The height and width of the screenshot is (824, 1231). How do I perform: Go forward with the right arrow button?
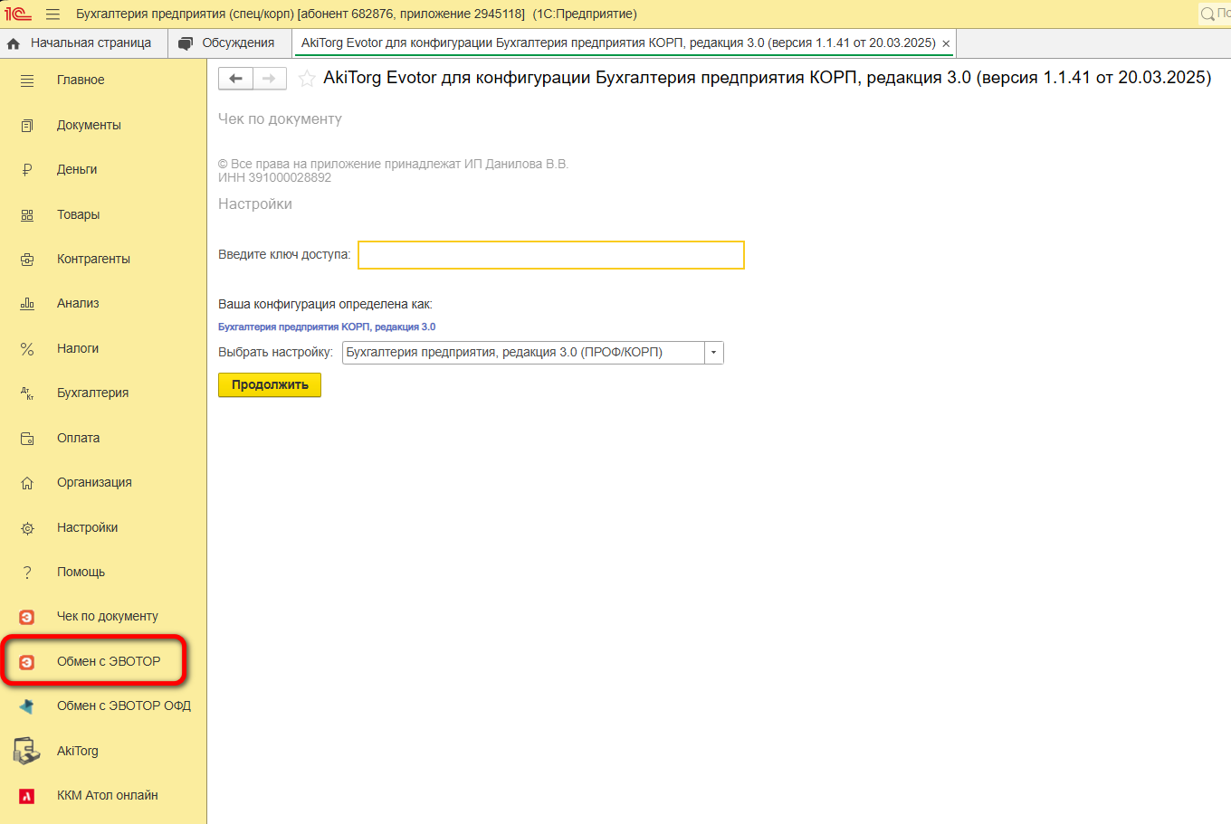coord(270,79)
